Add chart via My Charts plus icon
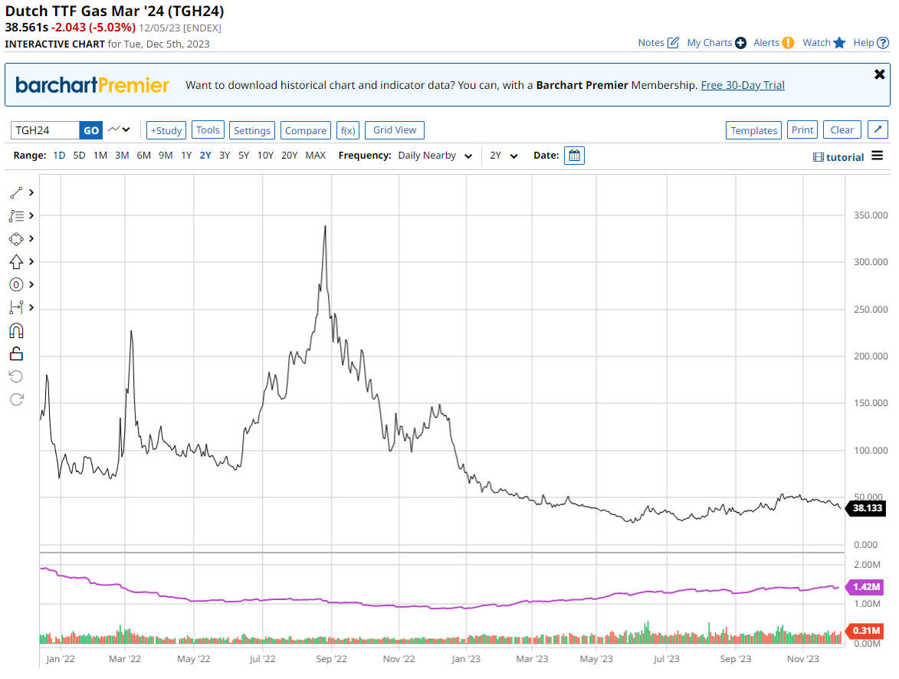The width and height of the screenshot is (899, 679). [740, 43]
